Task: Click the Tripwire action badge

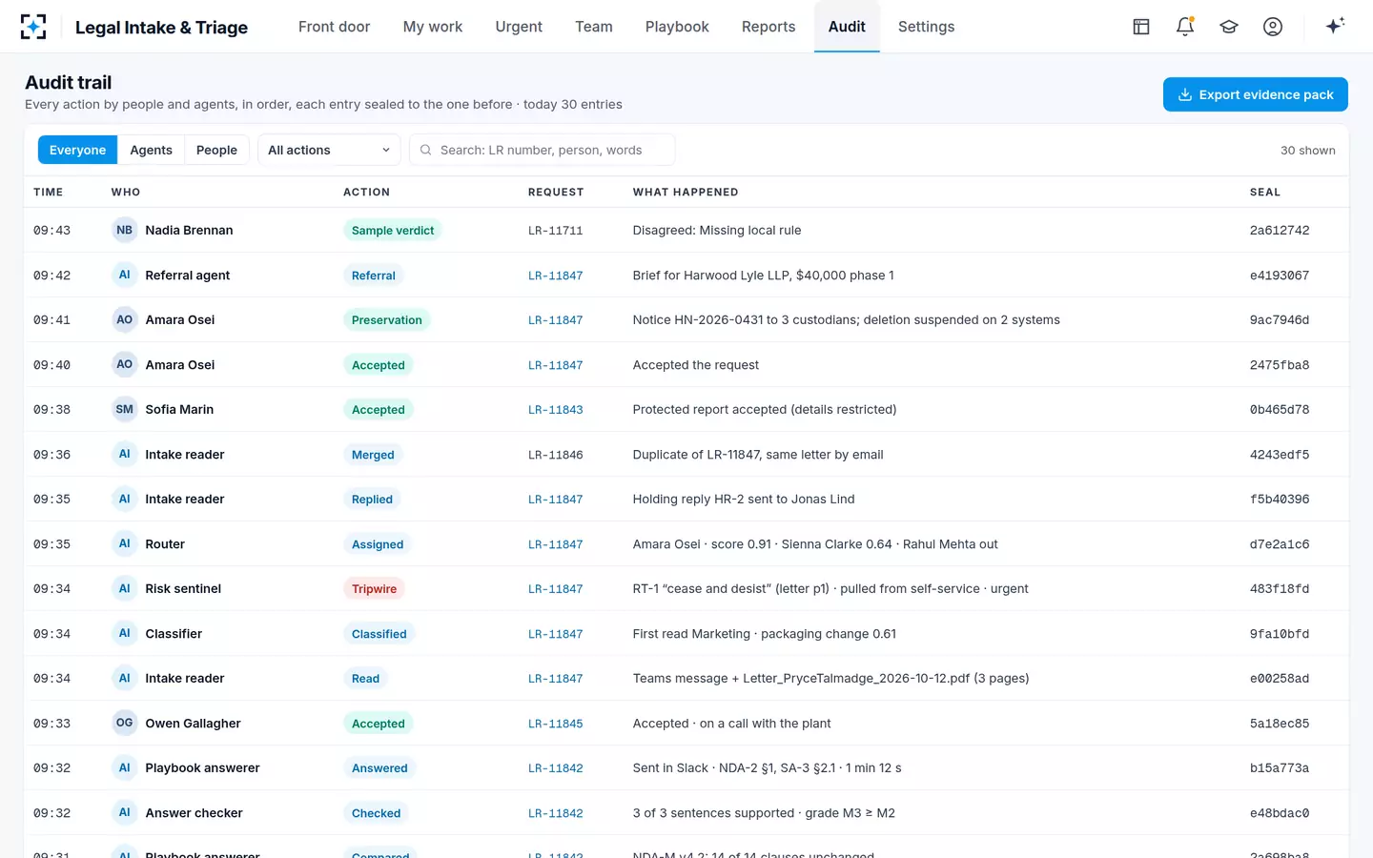Action: pos(374,589)
